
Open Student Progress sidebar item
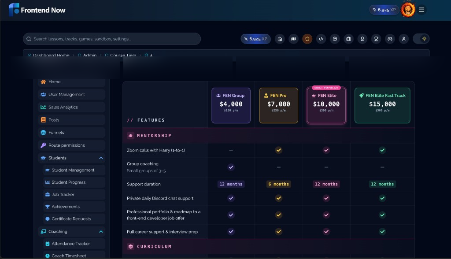pyautogui.click(x=74, y=182)
